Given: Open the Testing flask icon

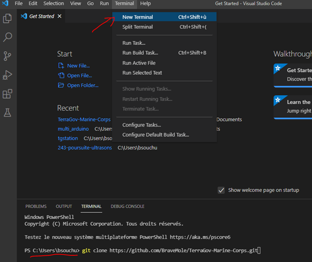Looking at the screenshot, I should [x=7, y=113].
